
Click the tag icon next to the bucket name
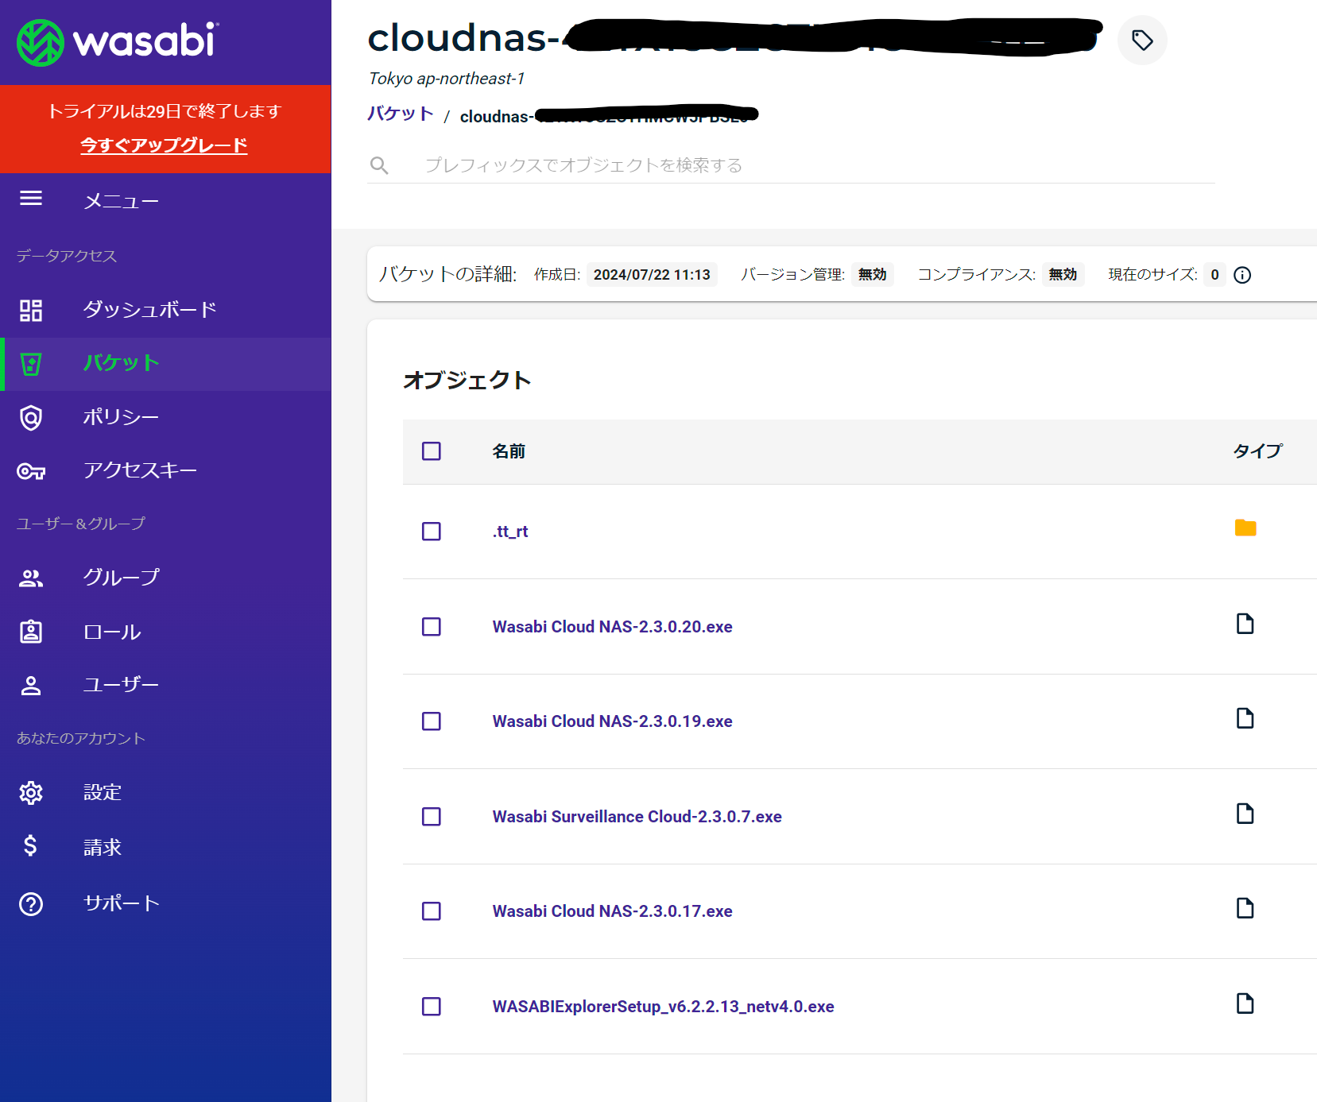pos(1142,40)
